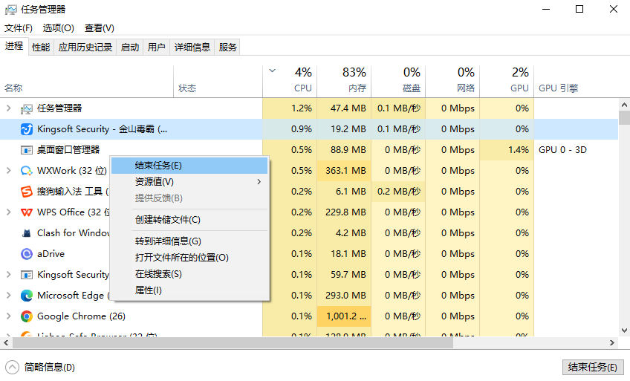Click the Task Manager icon in title bar
The width and height of the screenshot is (630, 381).
[x=11, y=9]
